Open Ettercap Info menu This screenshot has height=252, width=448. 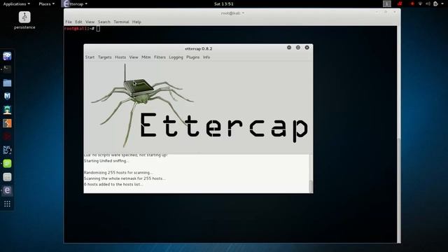pos(206,57)
